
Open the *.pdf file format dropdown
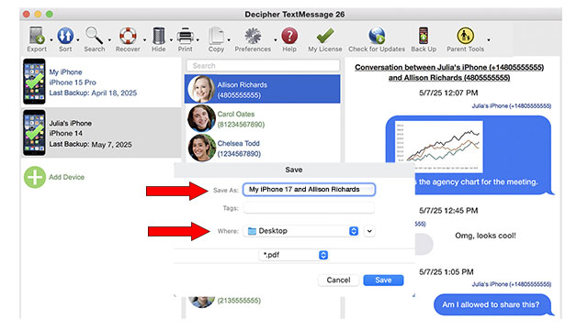point(294,255)
